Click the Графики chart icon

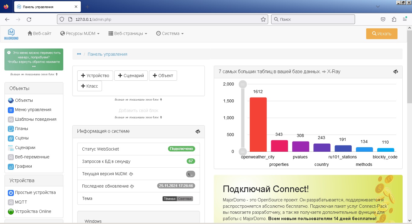pos(11,166)
